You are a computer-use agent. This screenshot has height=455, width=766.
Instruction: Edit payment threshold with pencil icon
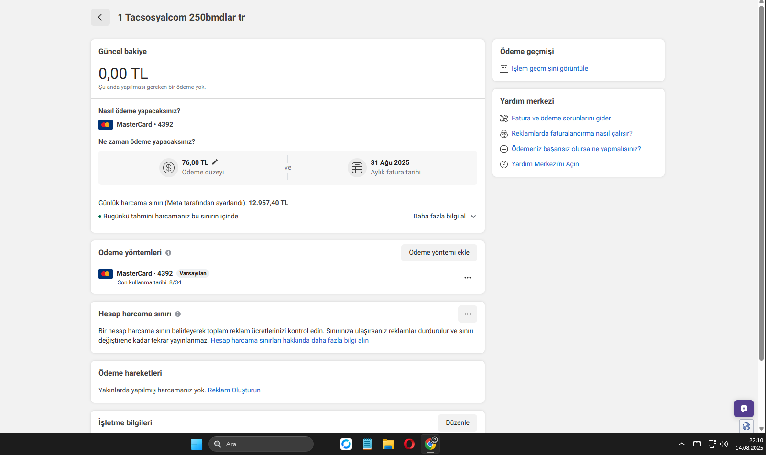pos(215,162)
